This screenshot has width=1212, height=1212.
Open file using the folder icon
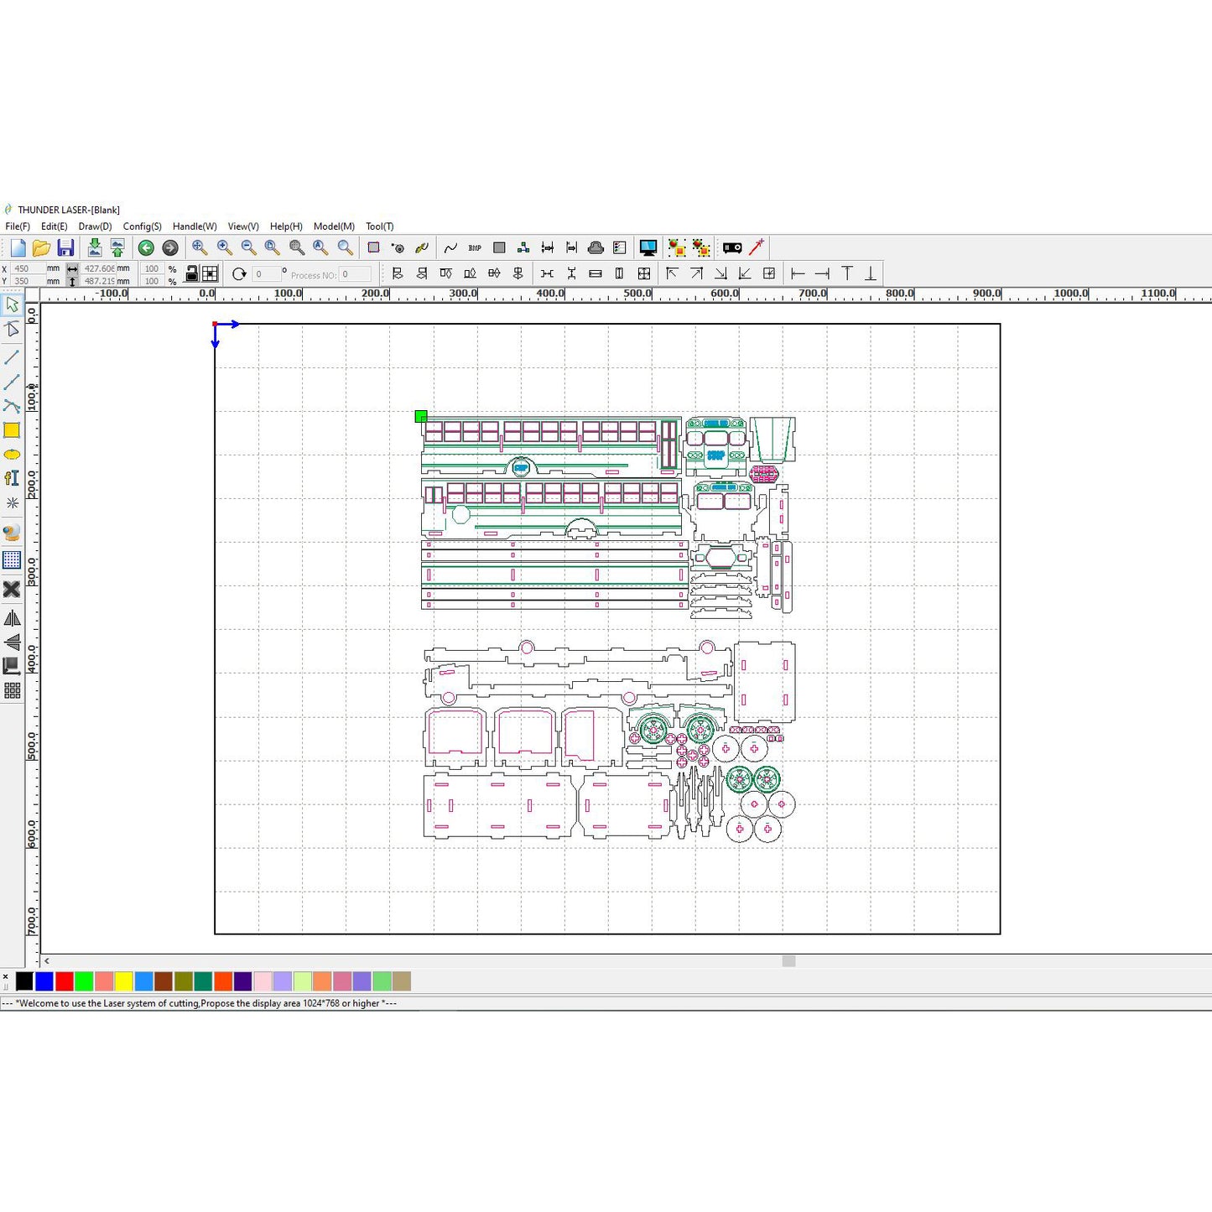coord(41,247)
